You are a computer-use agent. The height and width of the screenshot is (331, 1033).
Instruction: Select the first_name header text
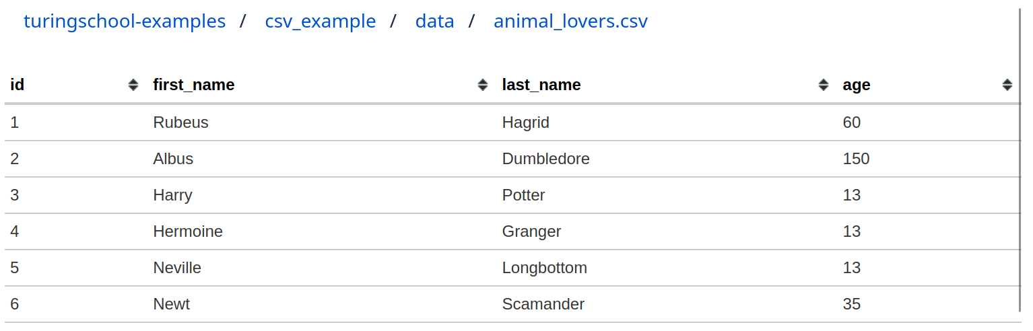pos(194,85)
